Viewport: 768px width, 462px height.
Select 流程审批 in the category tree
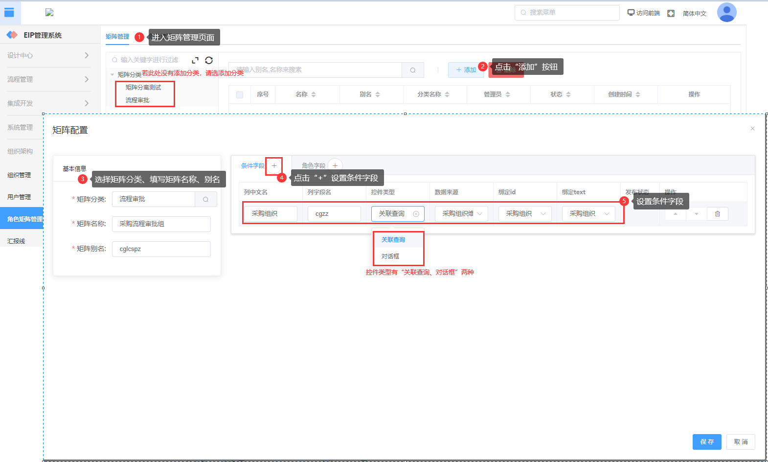pyautogui.click(x=137, y=100)
